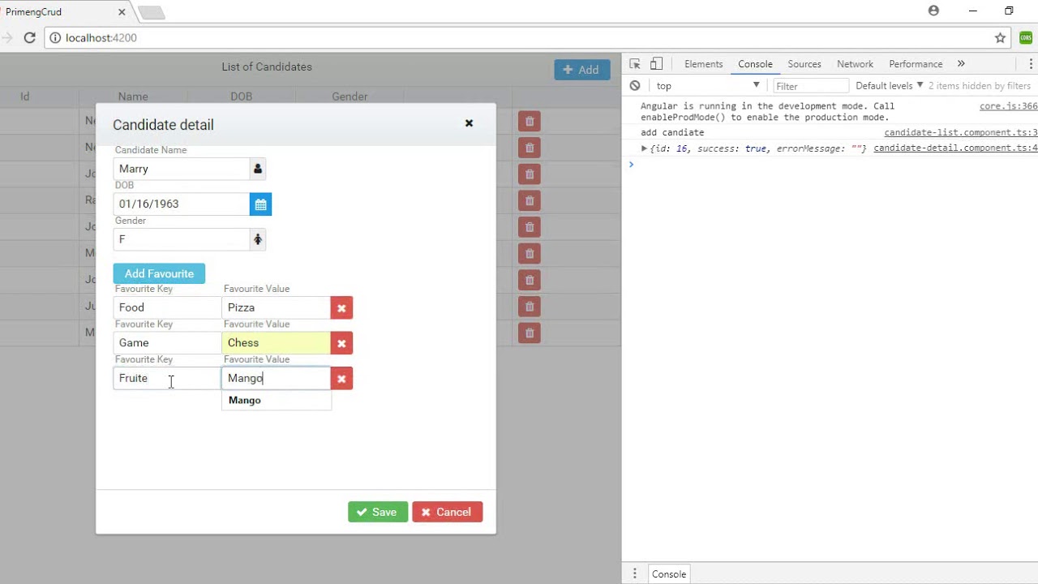Screen dimensions: 1038x584
Task: Click the Chess favourite value field
Action: [x=277, y=343]
